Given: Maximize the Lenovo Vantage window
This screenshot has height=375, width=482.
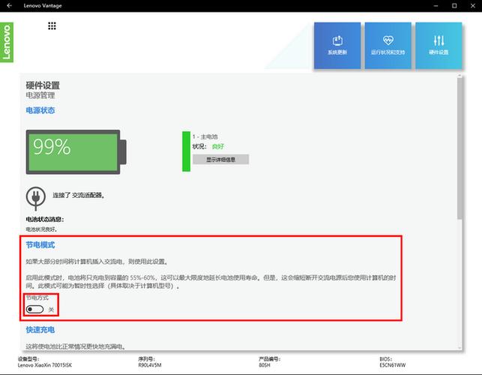Looking at the screenshot, I should point(454,5).
